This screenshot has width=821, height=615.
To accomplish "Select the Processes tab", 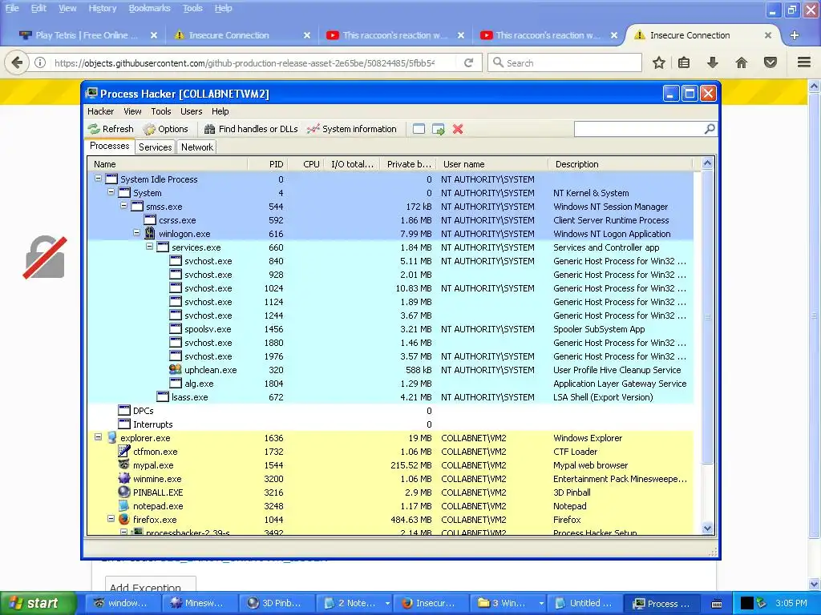I will (x=109, y=146).
